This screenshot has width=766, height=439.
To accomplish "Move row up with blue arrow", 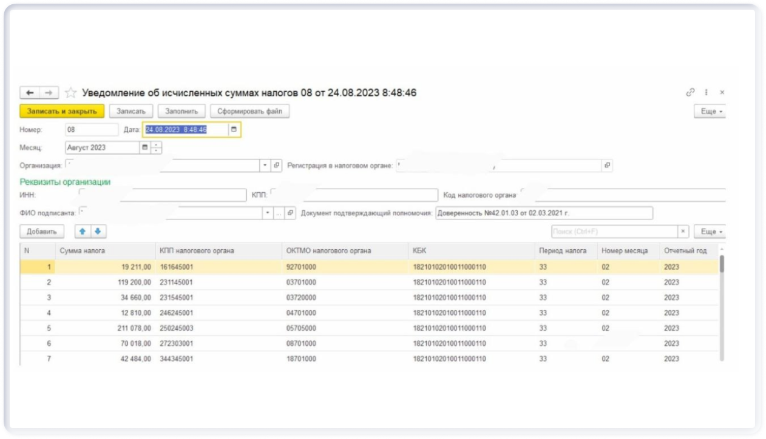I will click(83, 232).
